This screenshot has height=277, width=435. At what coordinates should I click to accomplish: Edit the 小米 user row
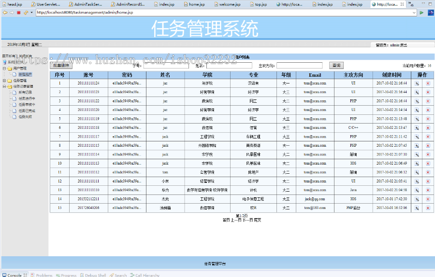417,181
